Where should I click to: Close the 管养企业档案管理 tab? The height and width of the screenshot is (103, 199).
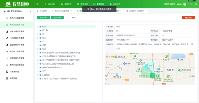(71, 11)
